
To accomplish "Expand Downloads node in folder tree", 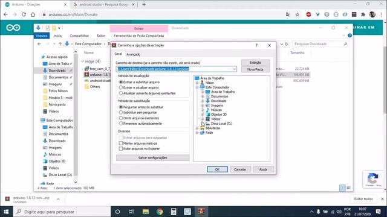I will (203, 101).
